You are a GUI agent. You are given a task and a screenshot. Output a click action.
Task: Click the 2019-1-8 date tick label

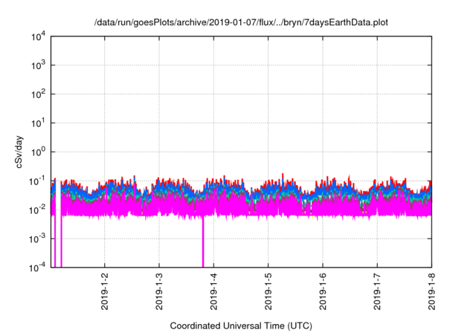pos(431,291)
